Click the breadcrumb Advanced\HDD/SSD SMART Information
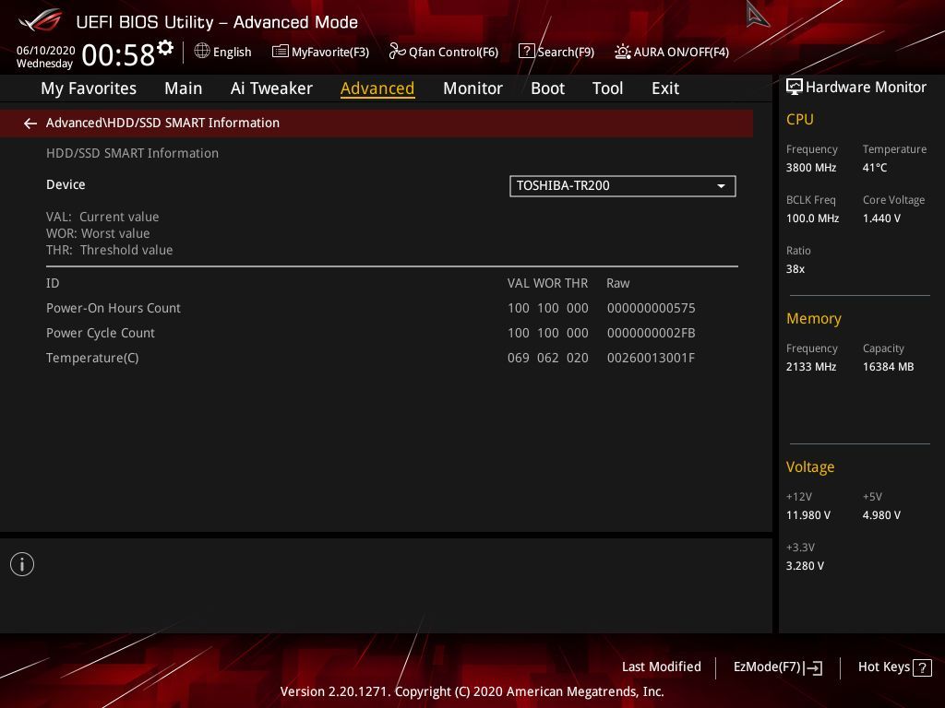Screen dimensions: 945x708 (162, 123)
